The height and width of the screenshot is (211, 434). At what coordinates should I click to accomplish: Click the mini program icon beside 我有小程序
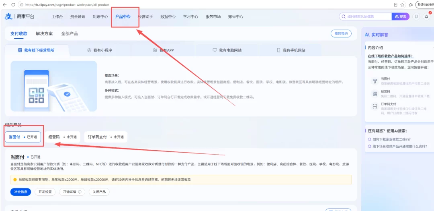coord(89,50)
